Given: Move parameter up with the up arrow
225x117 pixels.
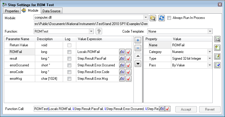Looking at the screenshot, I should [138, 55].
